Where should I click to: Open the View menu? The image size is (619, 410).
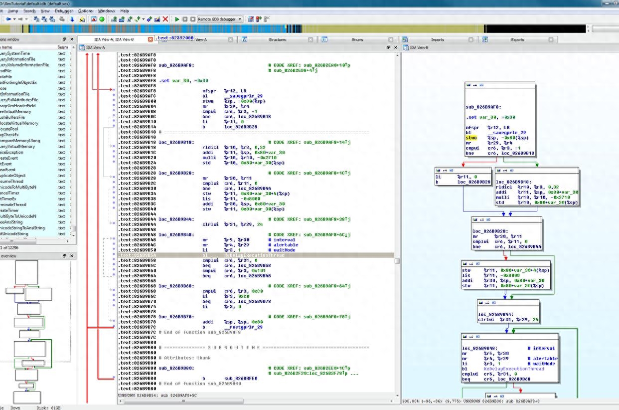coord(45,10)
